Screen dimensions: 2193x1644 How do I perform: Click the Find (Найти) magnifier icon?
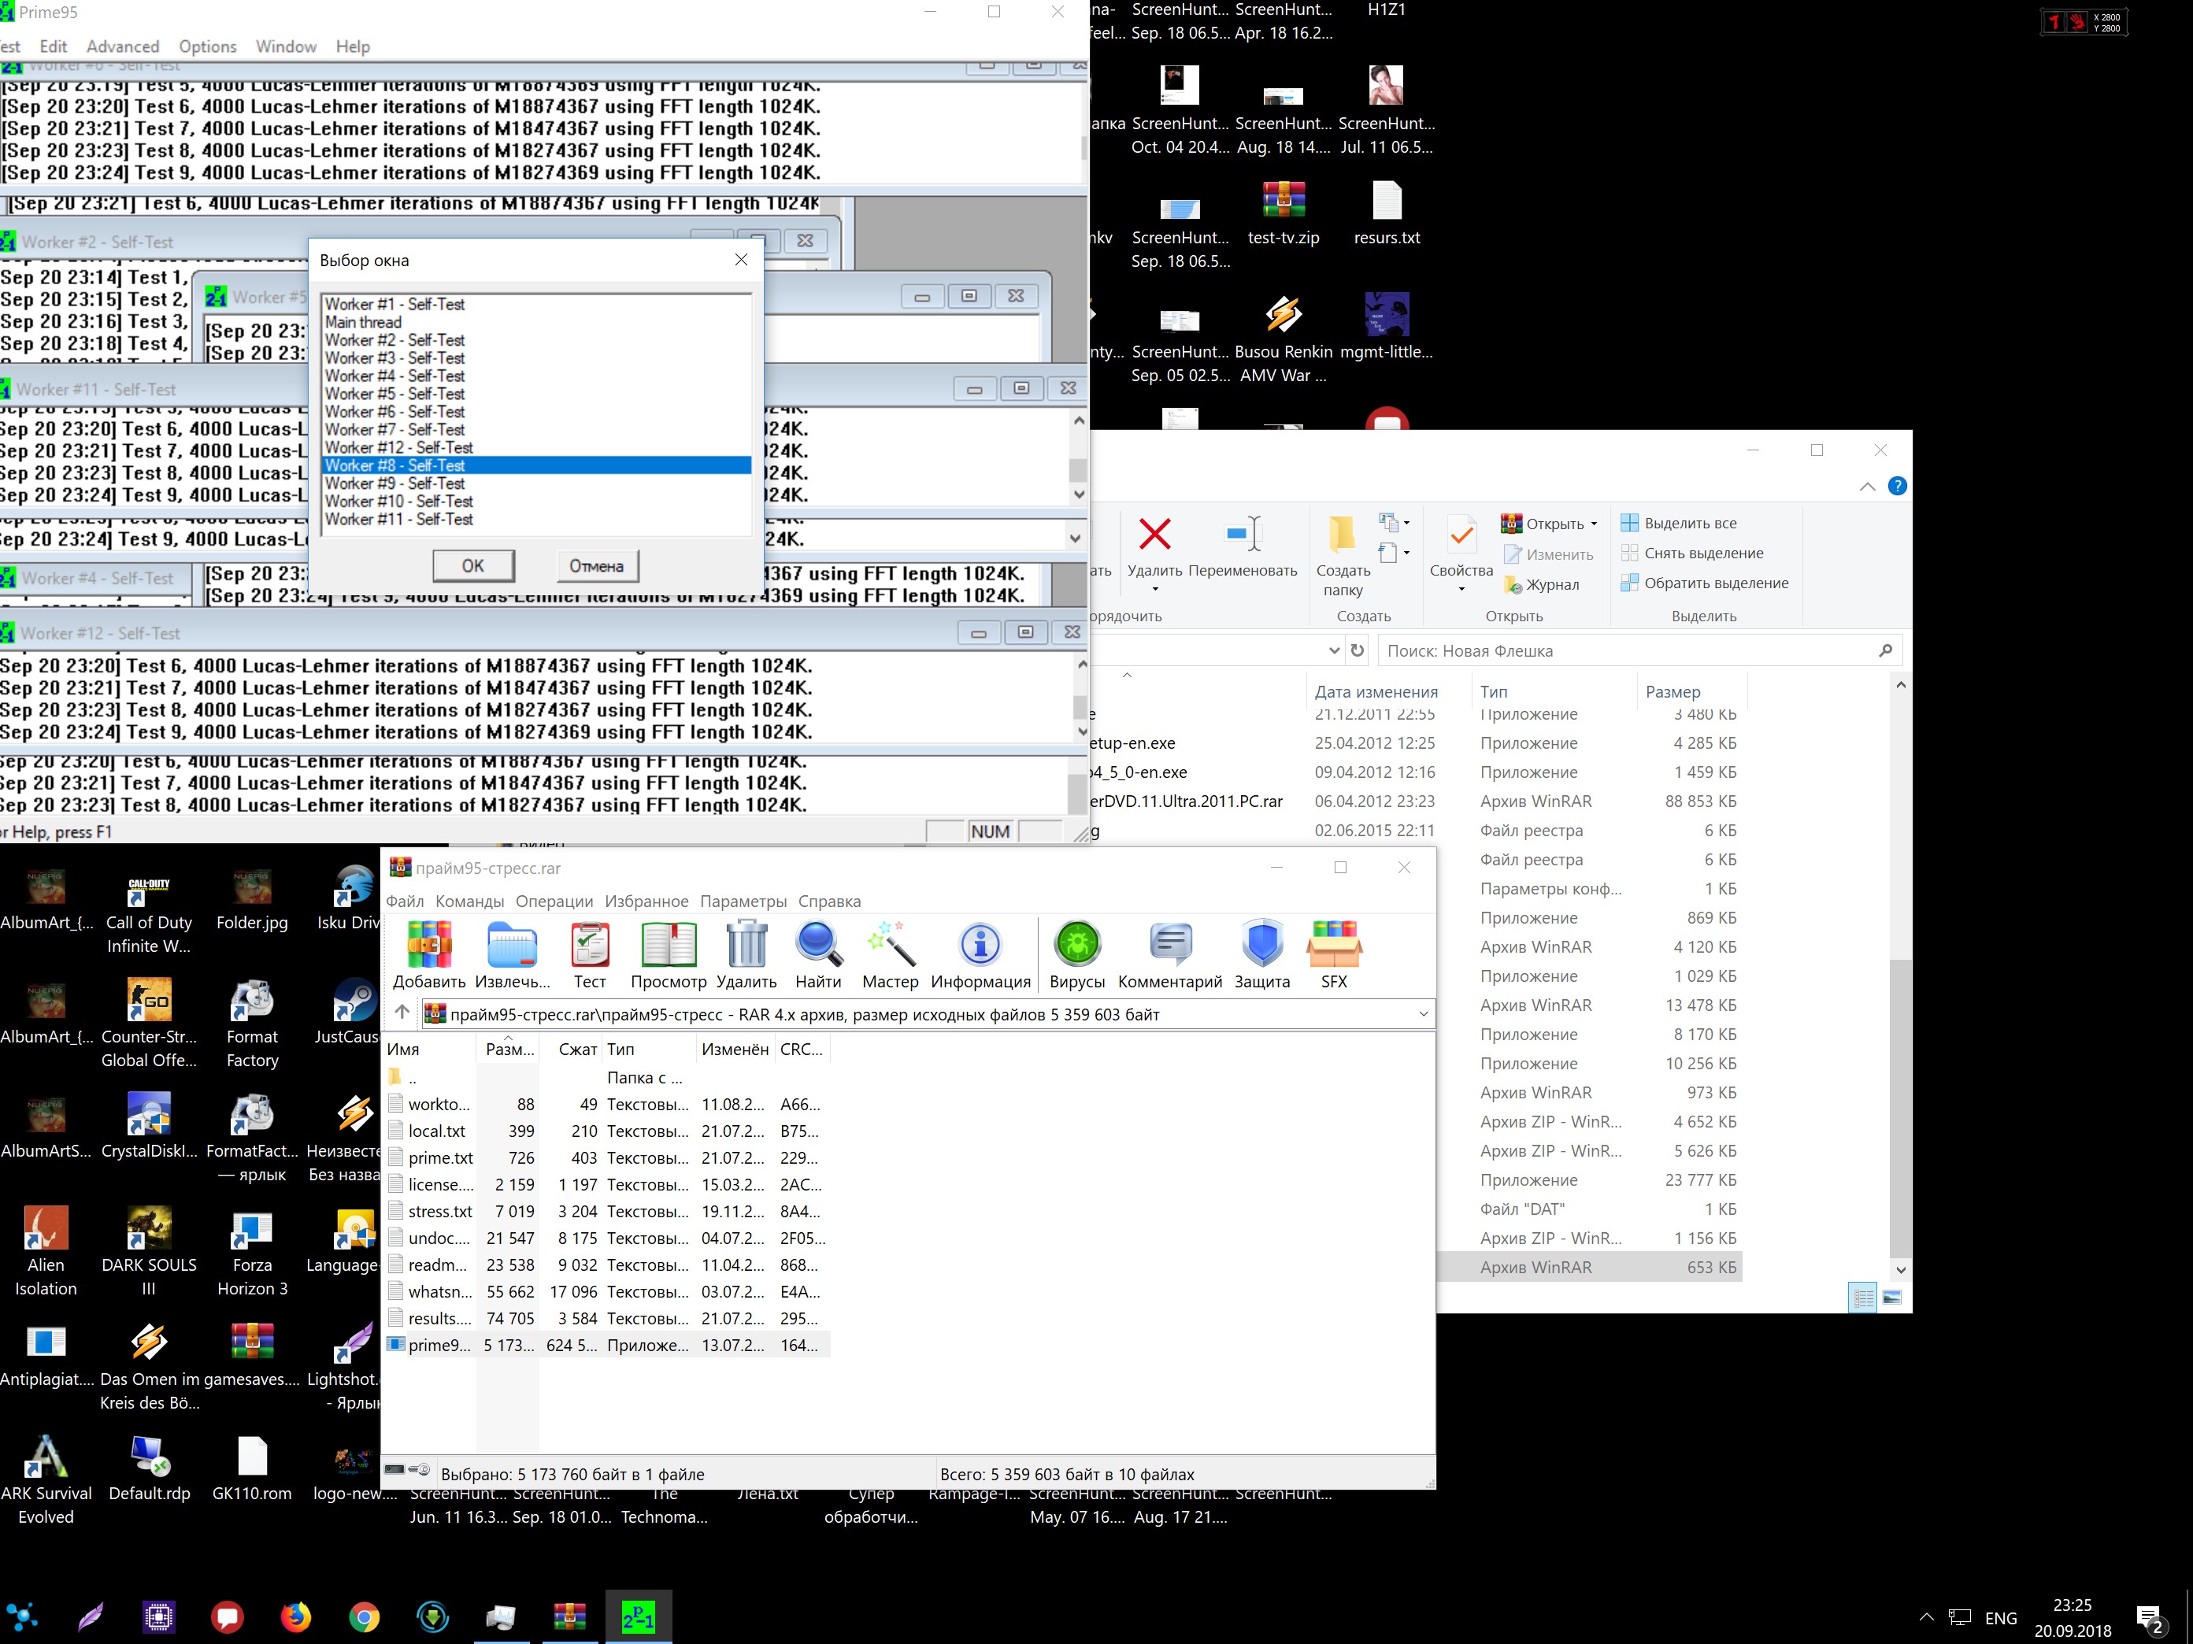(818, 945)
